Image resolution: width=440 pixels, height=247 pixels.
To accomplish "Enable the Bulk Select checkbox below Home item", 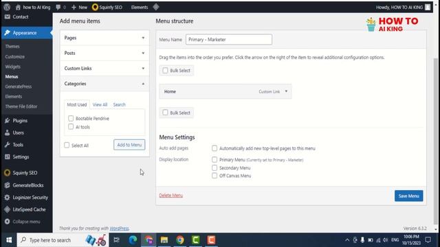I will tap(165, 113).
